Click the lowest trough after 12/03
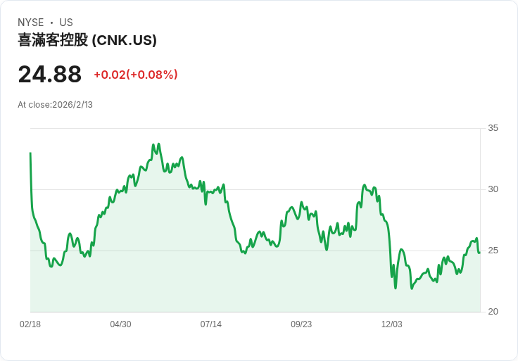Viewport: 518px width, 361px height. point(412,289)
